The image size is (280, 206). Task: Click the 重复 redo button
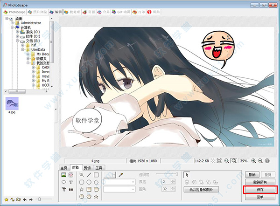[268, 175]
